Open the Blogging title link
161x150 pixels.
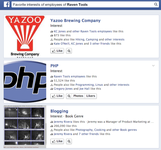click(59, 111)
